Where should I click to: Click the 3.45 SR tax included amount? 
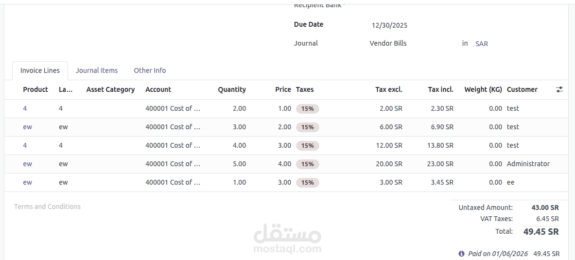442,182
